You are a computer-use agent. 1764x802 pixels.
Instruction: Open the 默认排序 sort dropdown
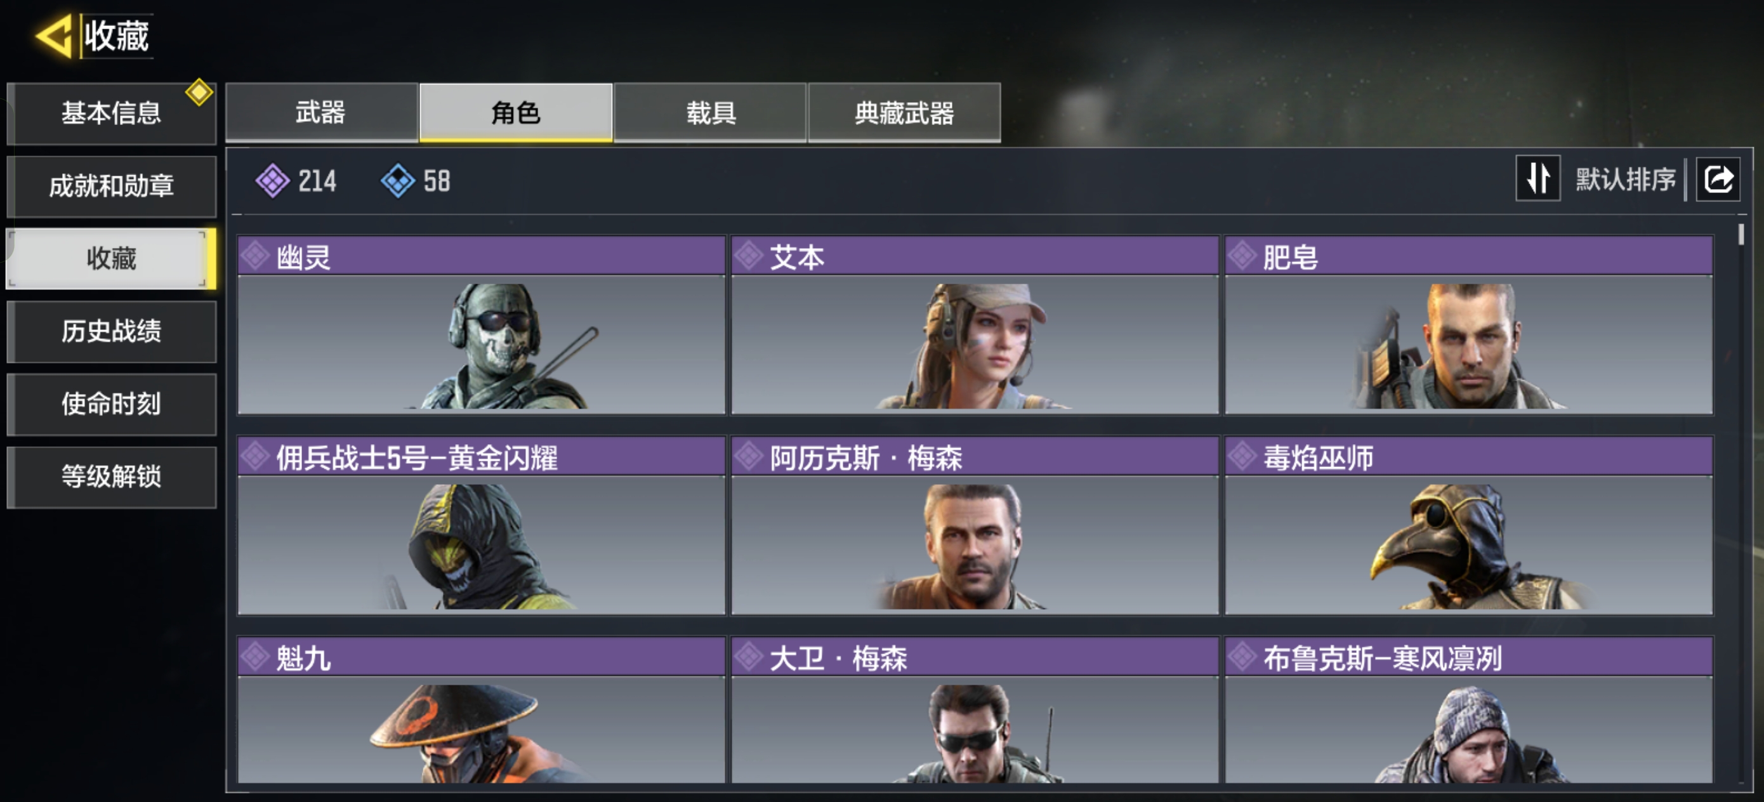tap(1625, 180)
